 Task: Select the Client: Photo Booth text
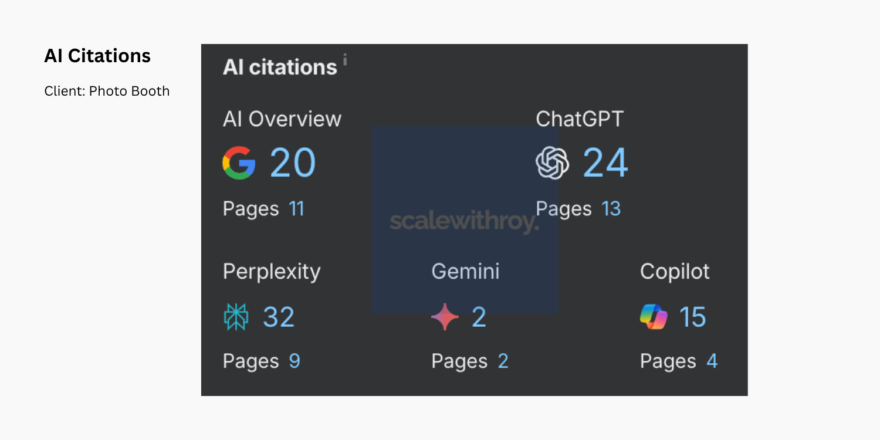click(107, 91)
